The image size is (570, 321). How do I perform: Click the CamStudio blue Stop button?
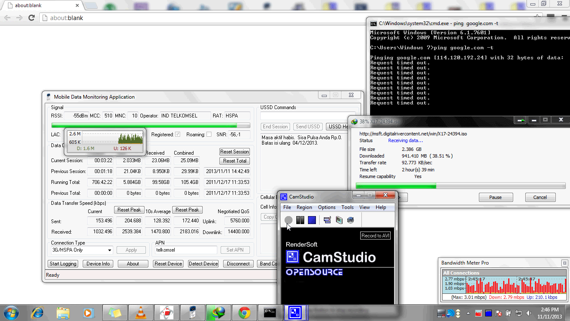point(312,220)
